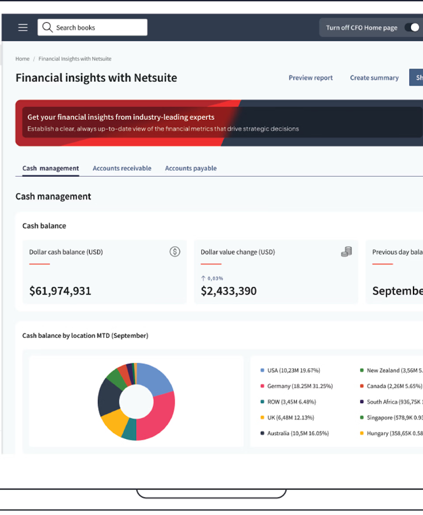This screenshot has width=423, height=515.
Task: Switch to Accounts receivable tab
Action: tap(122, 168)
